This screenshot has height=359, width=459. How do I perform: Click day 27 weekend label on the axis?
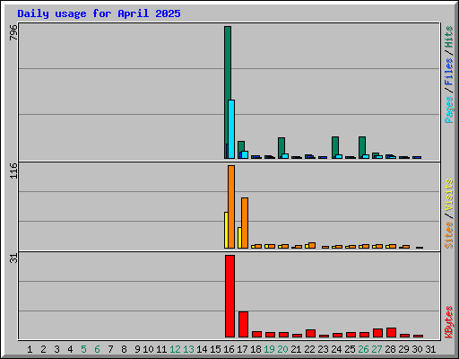tap(377, 349)
